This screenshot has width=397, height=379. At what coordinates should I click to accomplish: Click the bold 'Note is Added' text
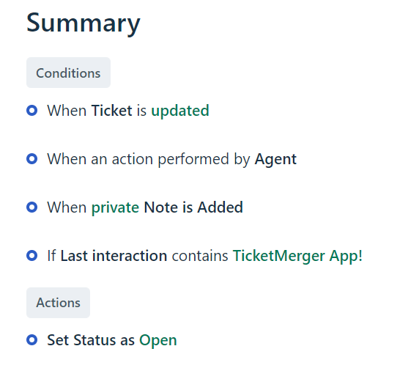pyautogui.click(x=193, y=207)
